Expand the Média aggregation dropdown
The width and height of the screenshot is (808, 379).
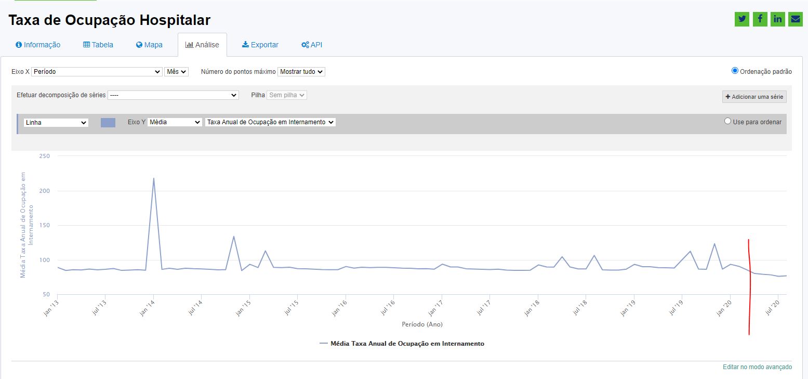[175, 122]
